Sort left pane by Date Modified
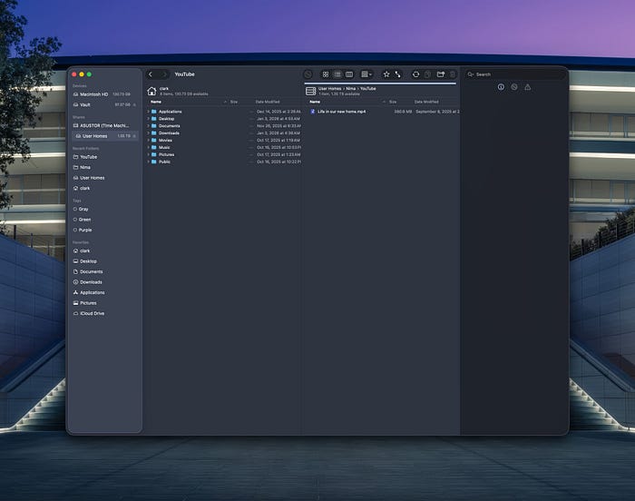 point(268,102)
